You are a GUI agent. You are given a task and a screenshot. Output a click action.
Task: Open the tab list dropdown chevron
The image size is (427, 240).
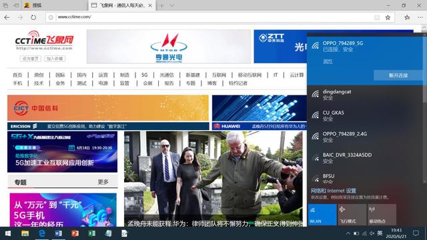click(172, 5)
